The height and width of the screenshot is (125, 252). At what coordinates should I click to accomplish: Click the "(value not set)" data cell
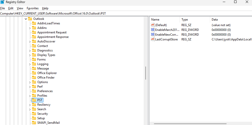221,25
